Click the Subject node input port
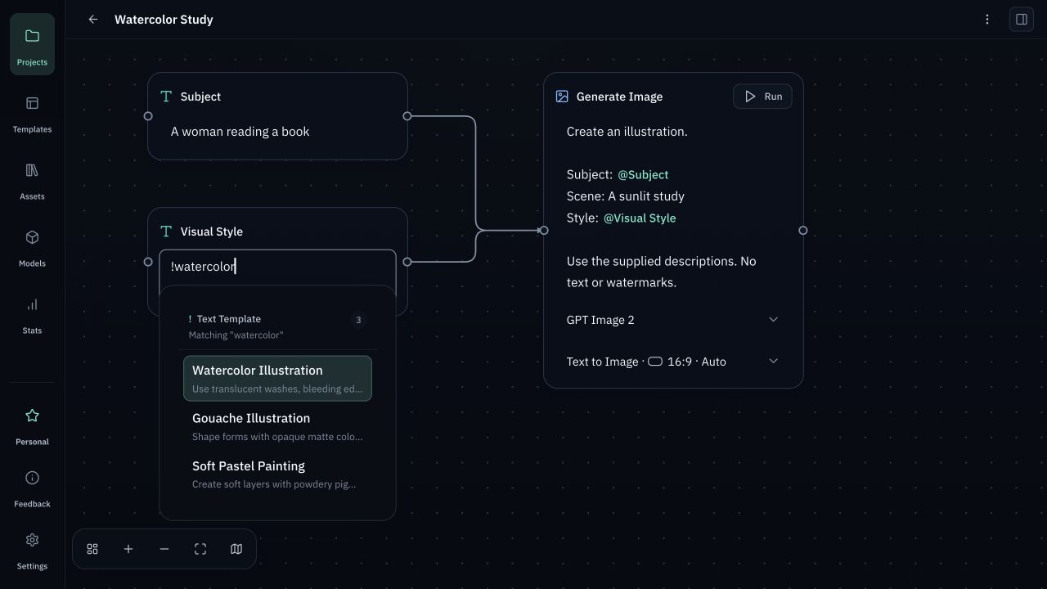This screenshot has width=1047, height=589. coord(148,116)
